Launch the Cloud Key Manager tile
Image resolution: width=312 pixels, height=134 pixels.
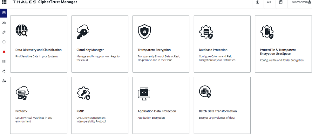(100, 44)
